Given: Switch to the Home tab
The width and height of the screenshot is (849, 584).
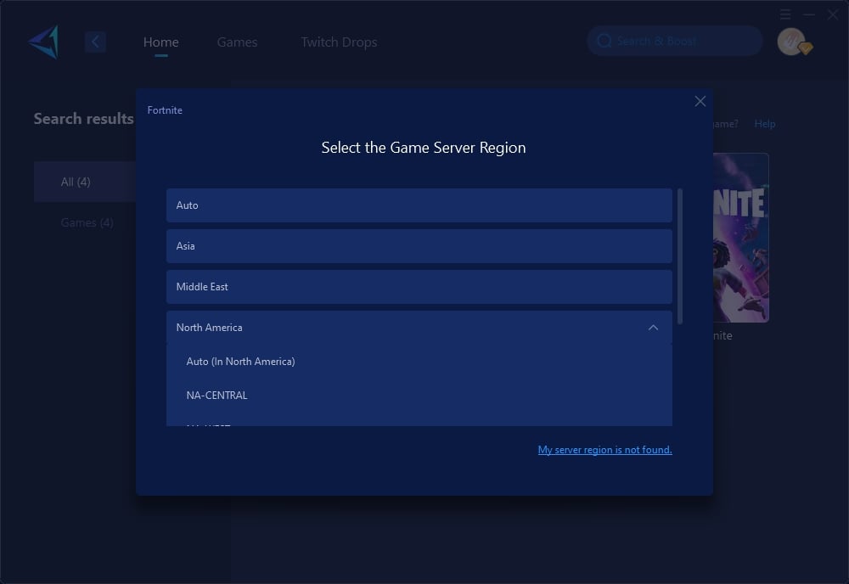Looking at the screenshot, I should click(160, 42).
